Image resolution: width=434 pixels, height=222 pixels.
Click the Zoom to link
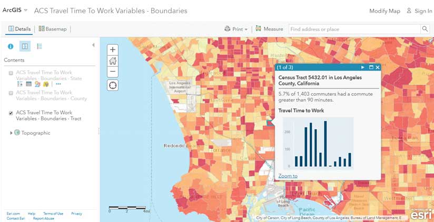tap(288, 176)
